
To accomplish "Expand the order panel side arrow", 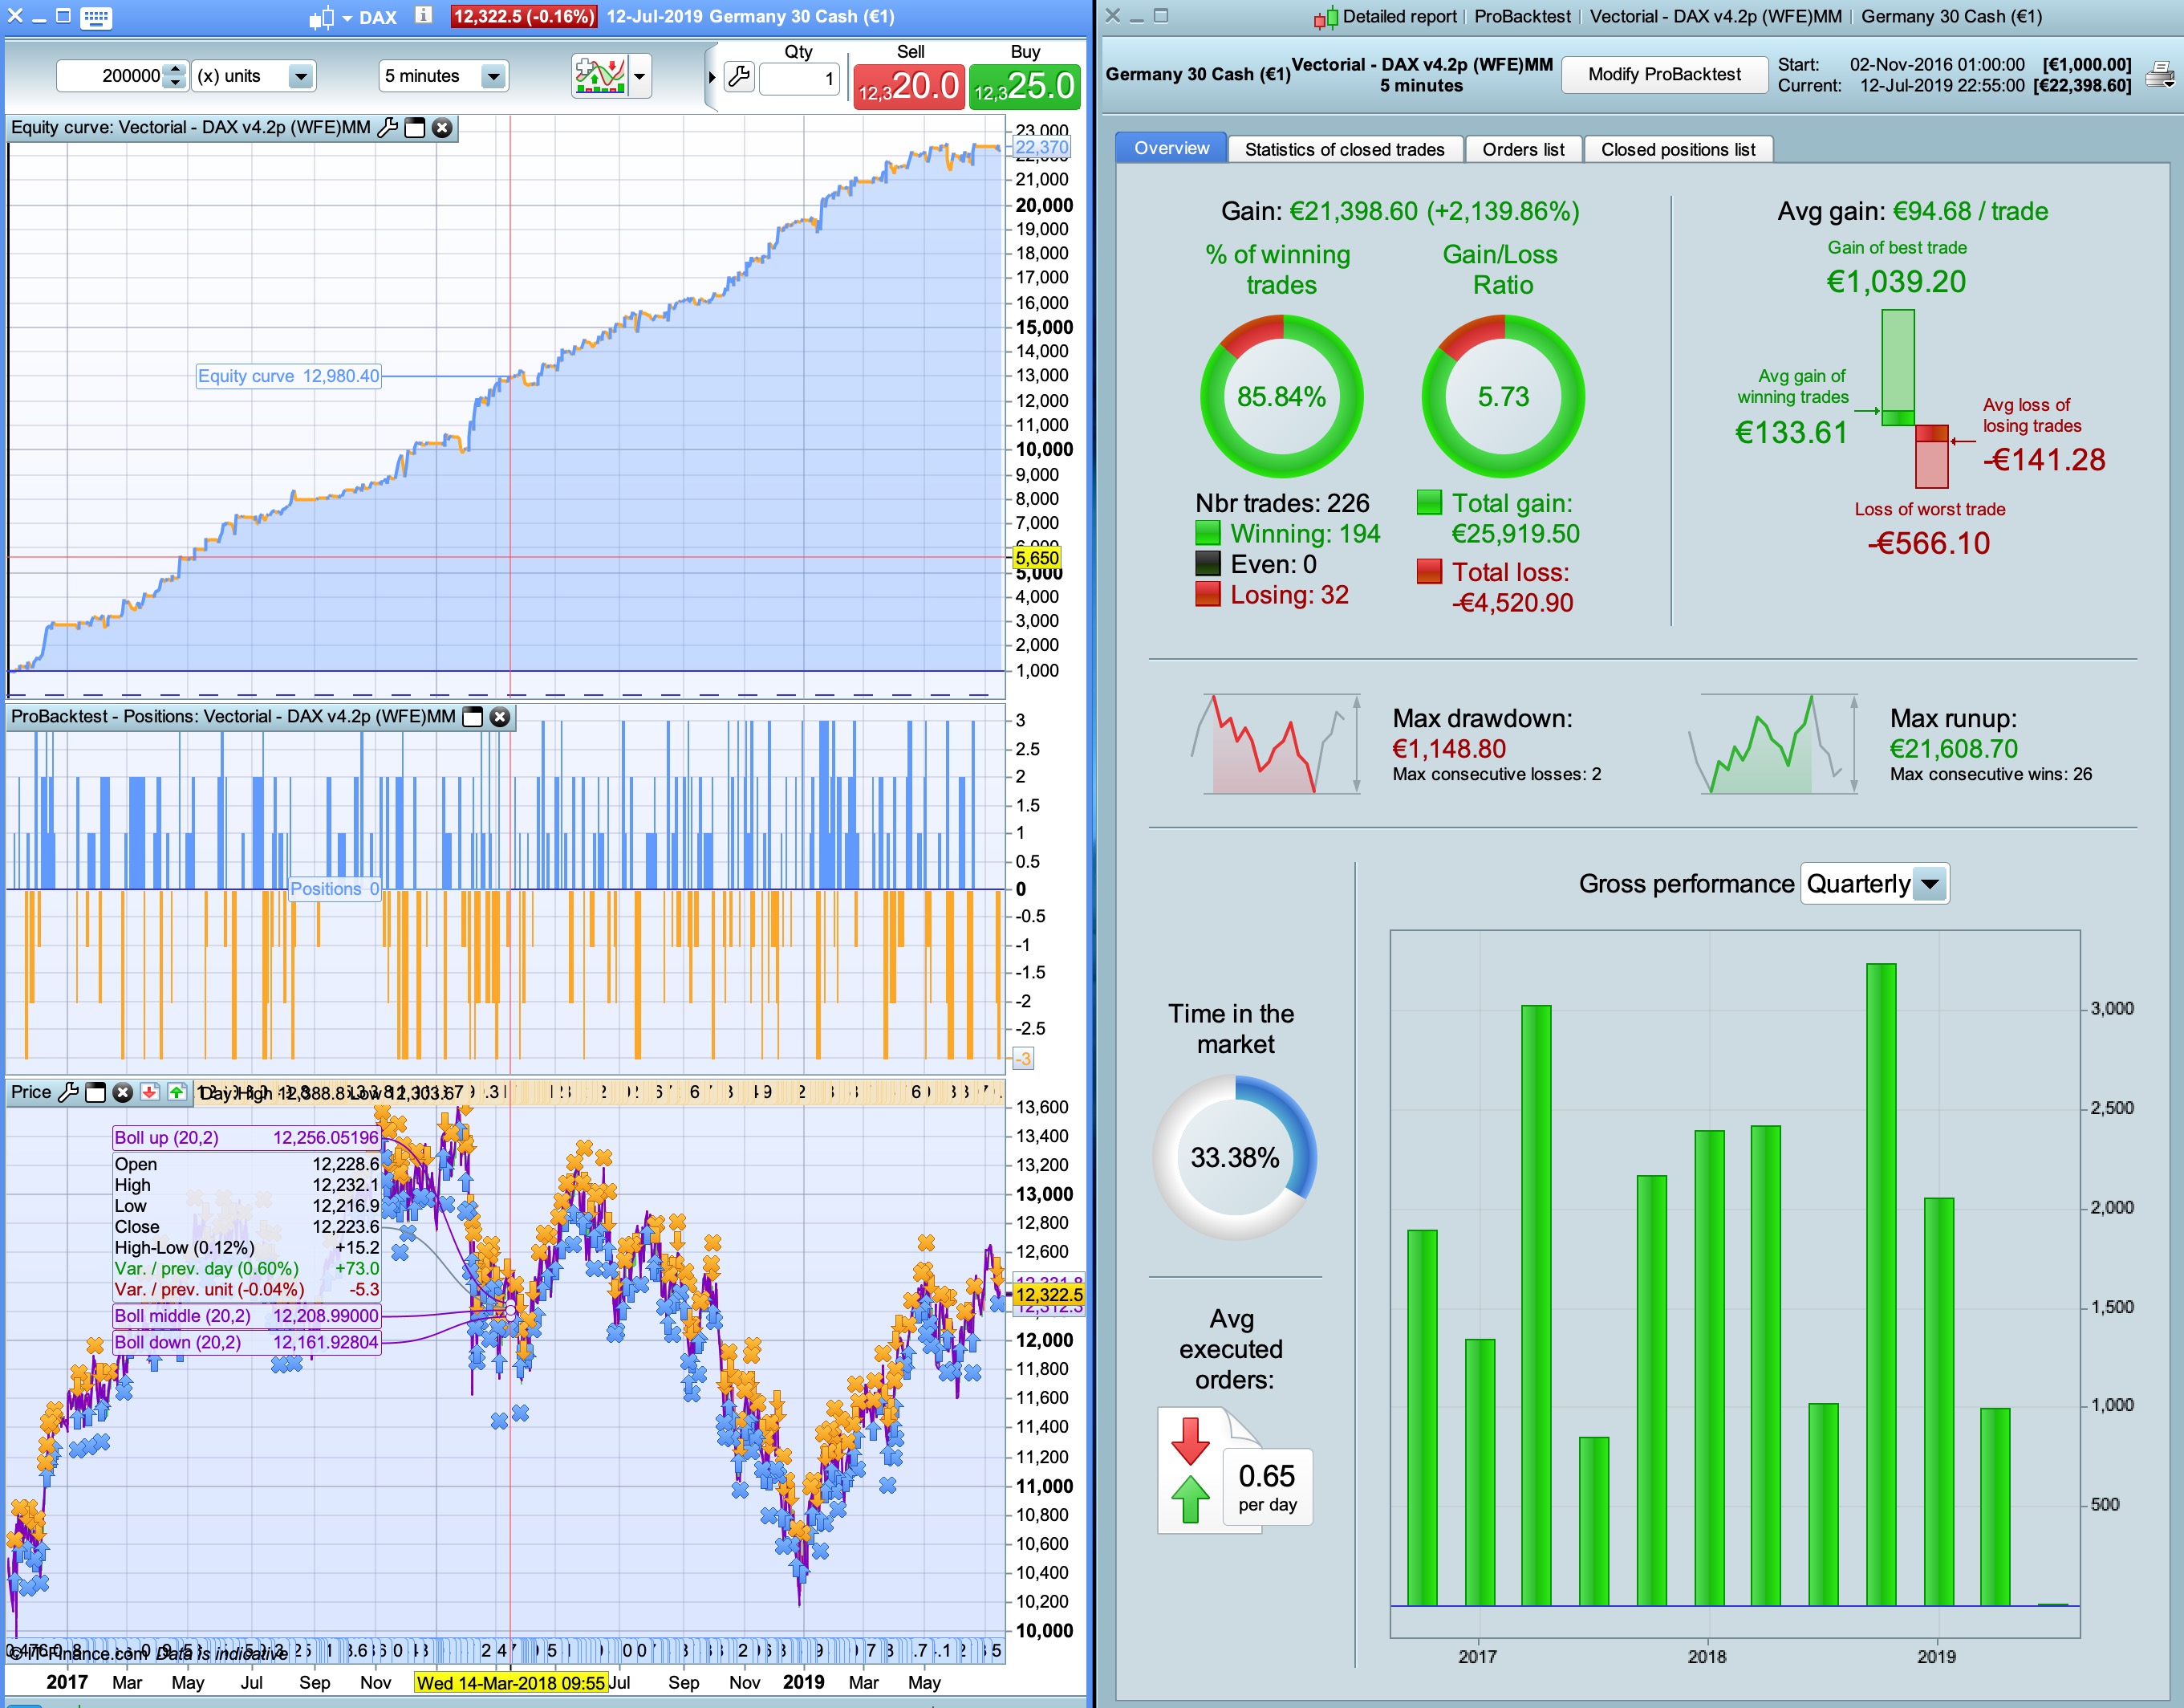I will 712,77.
